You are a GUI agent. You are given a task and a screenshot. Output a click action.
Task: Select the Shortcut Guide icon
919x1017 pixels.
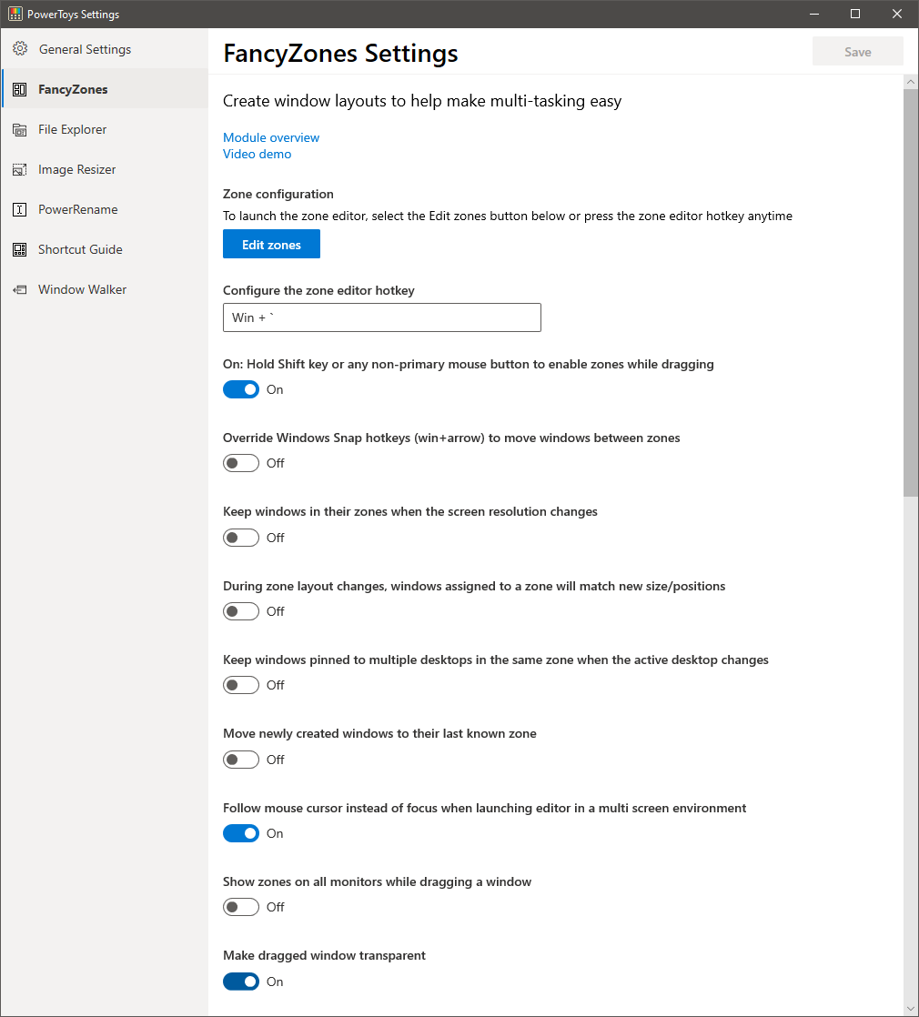19,248
